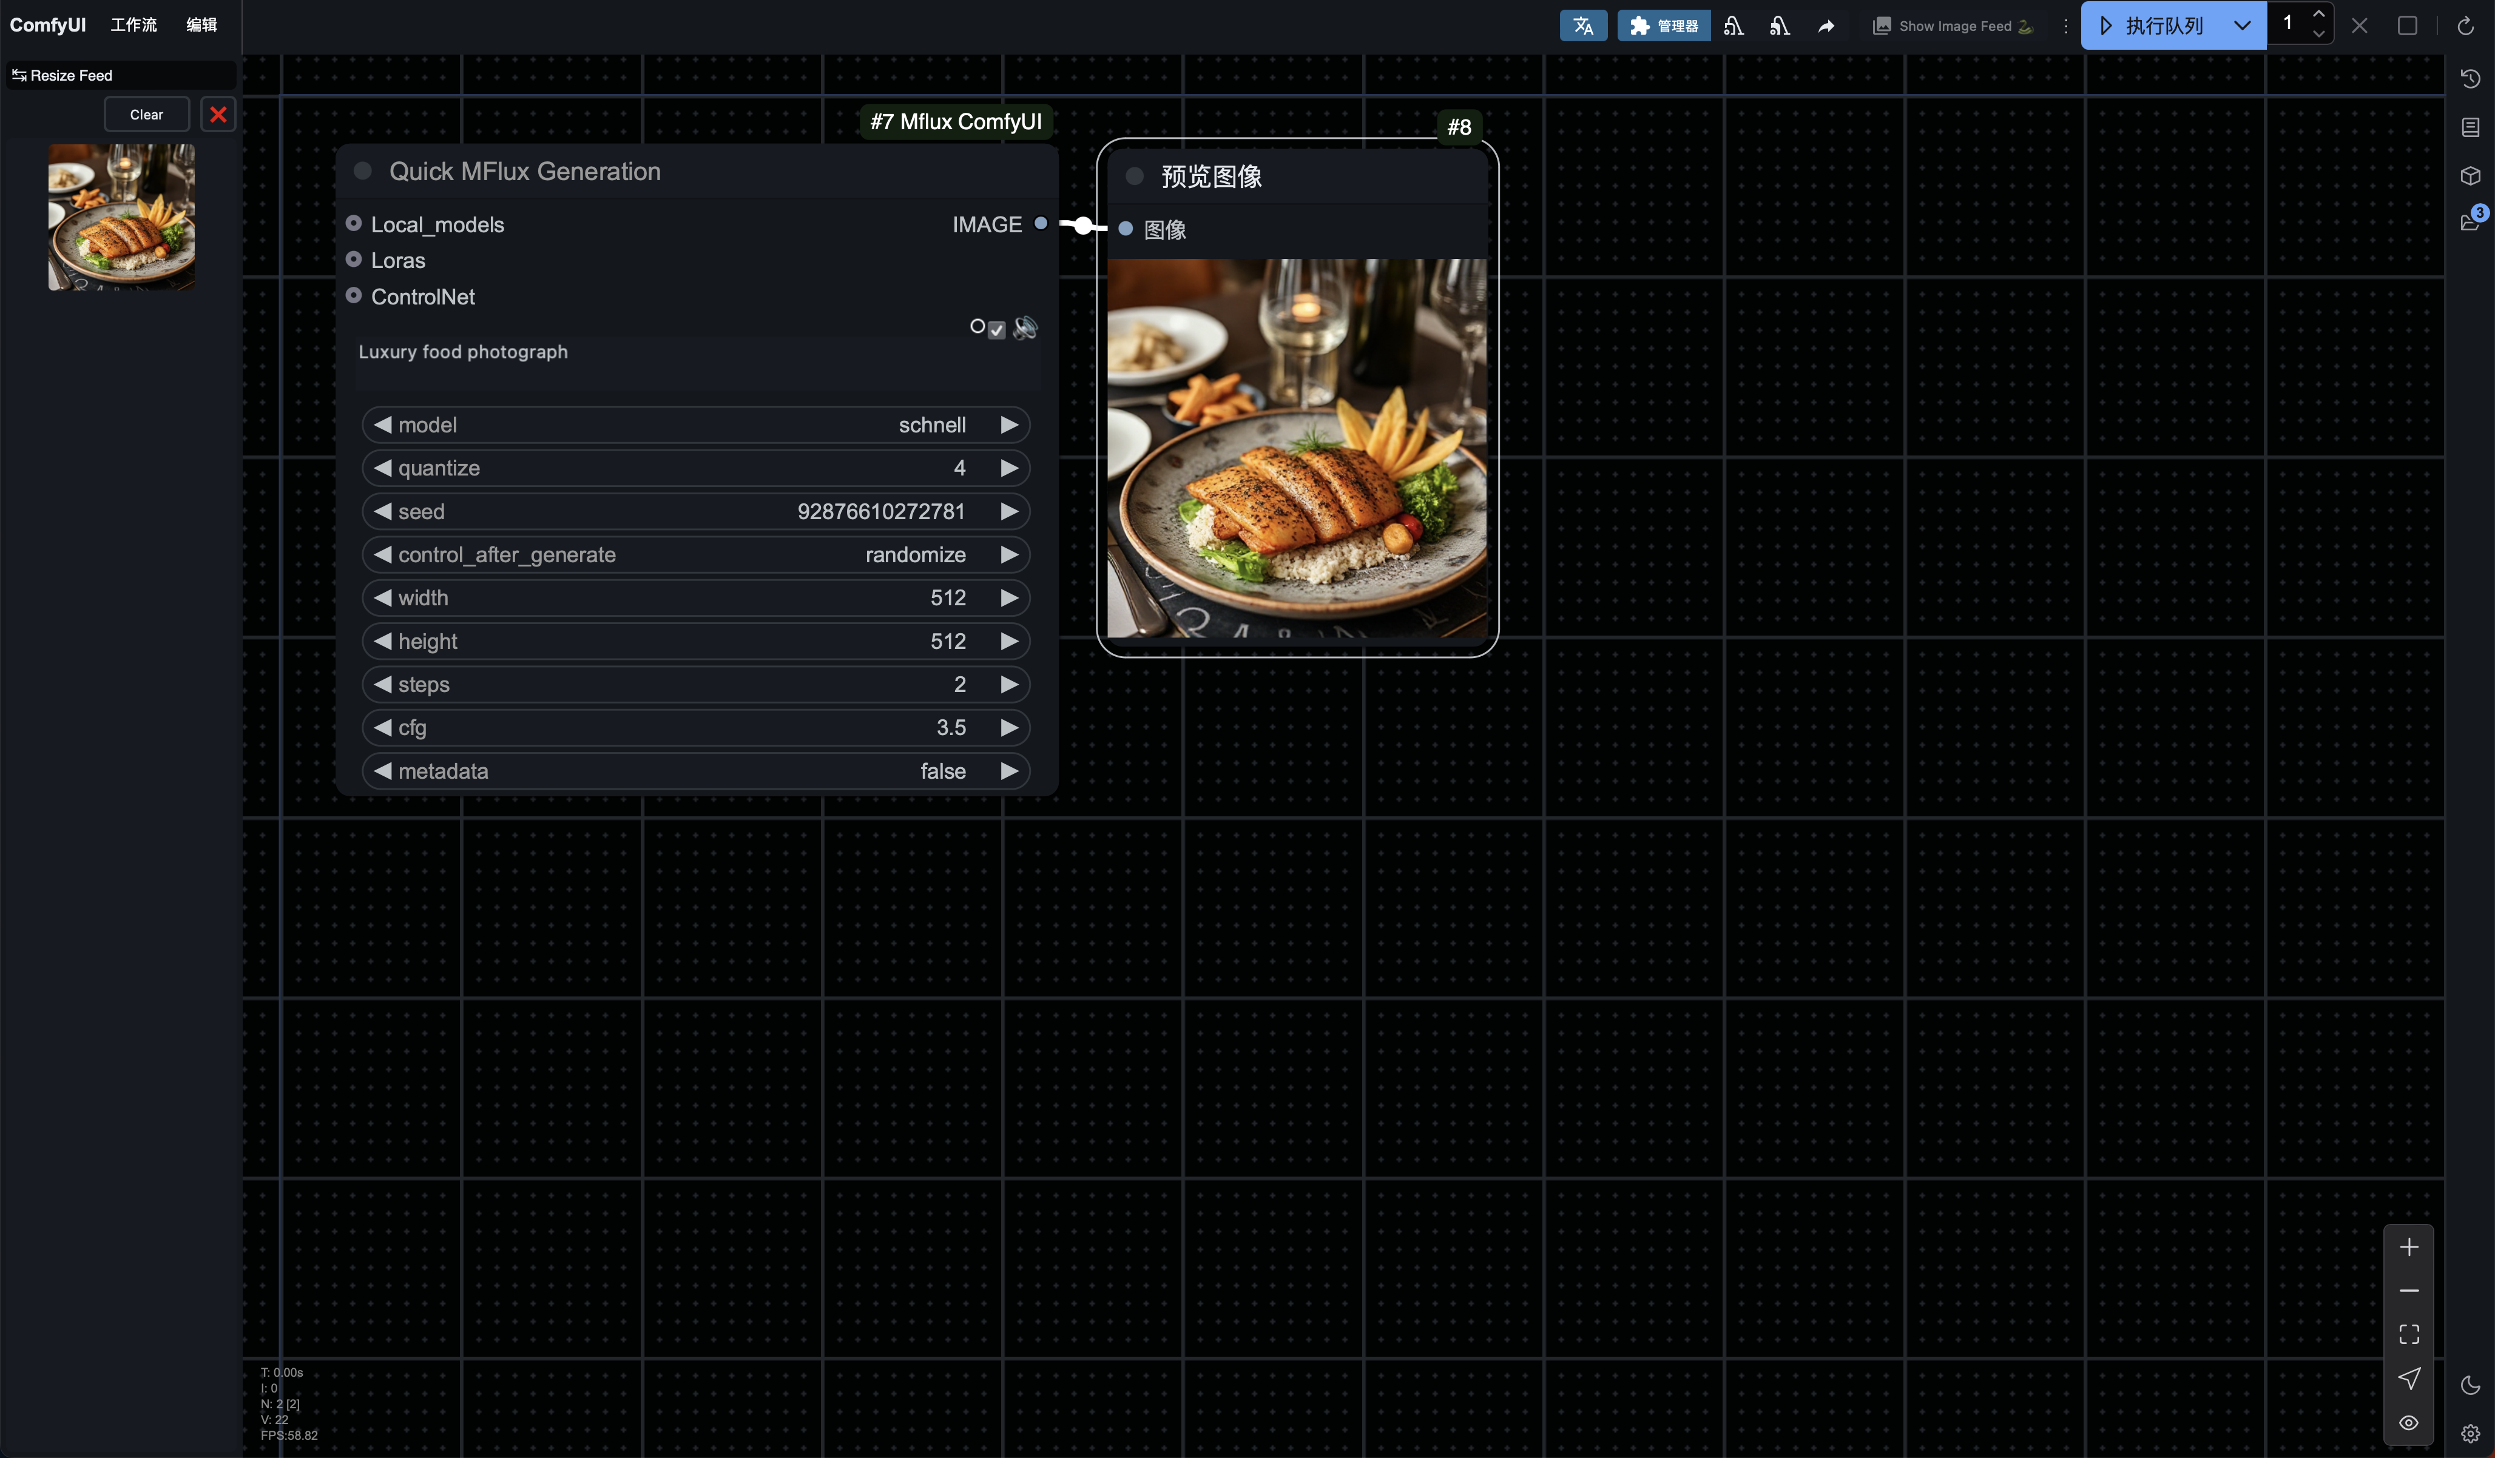Toggle the muted speaker icon above the prompt
Viewport: 2495px width, 1458px height.
pyautogui.click(x=1025, y=328)
